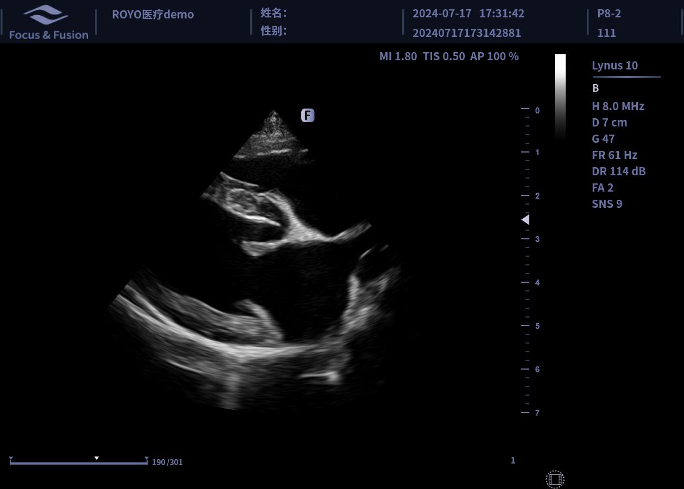The height and width of the screenshot is (489, 684).
Task: Click the cine start trim marker
Action: tap(11, 459)
